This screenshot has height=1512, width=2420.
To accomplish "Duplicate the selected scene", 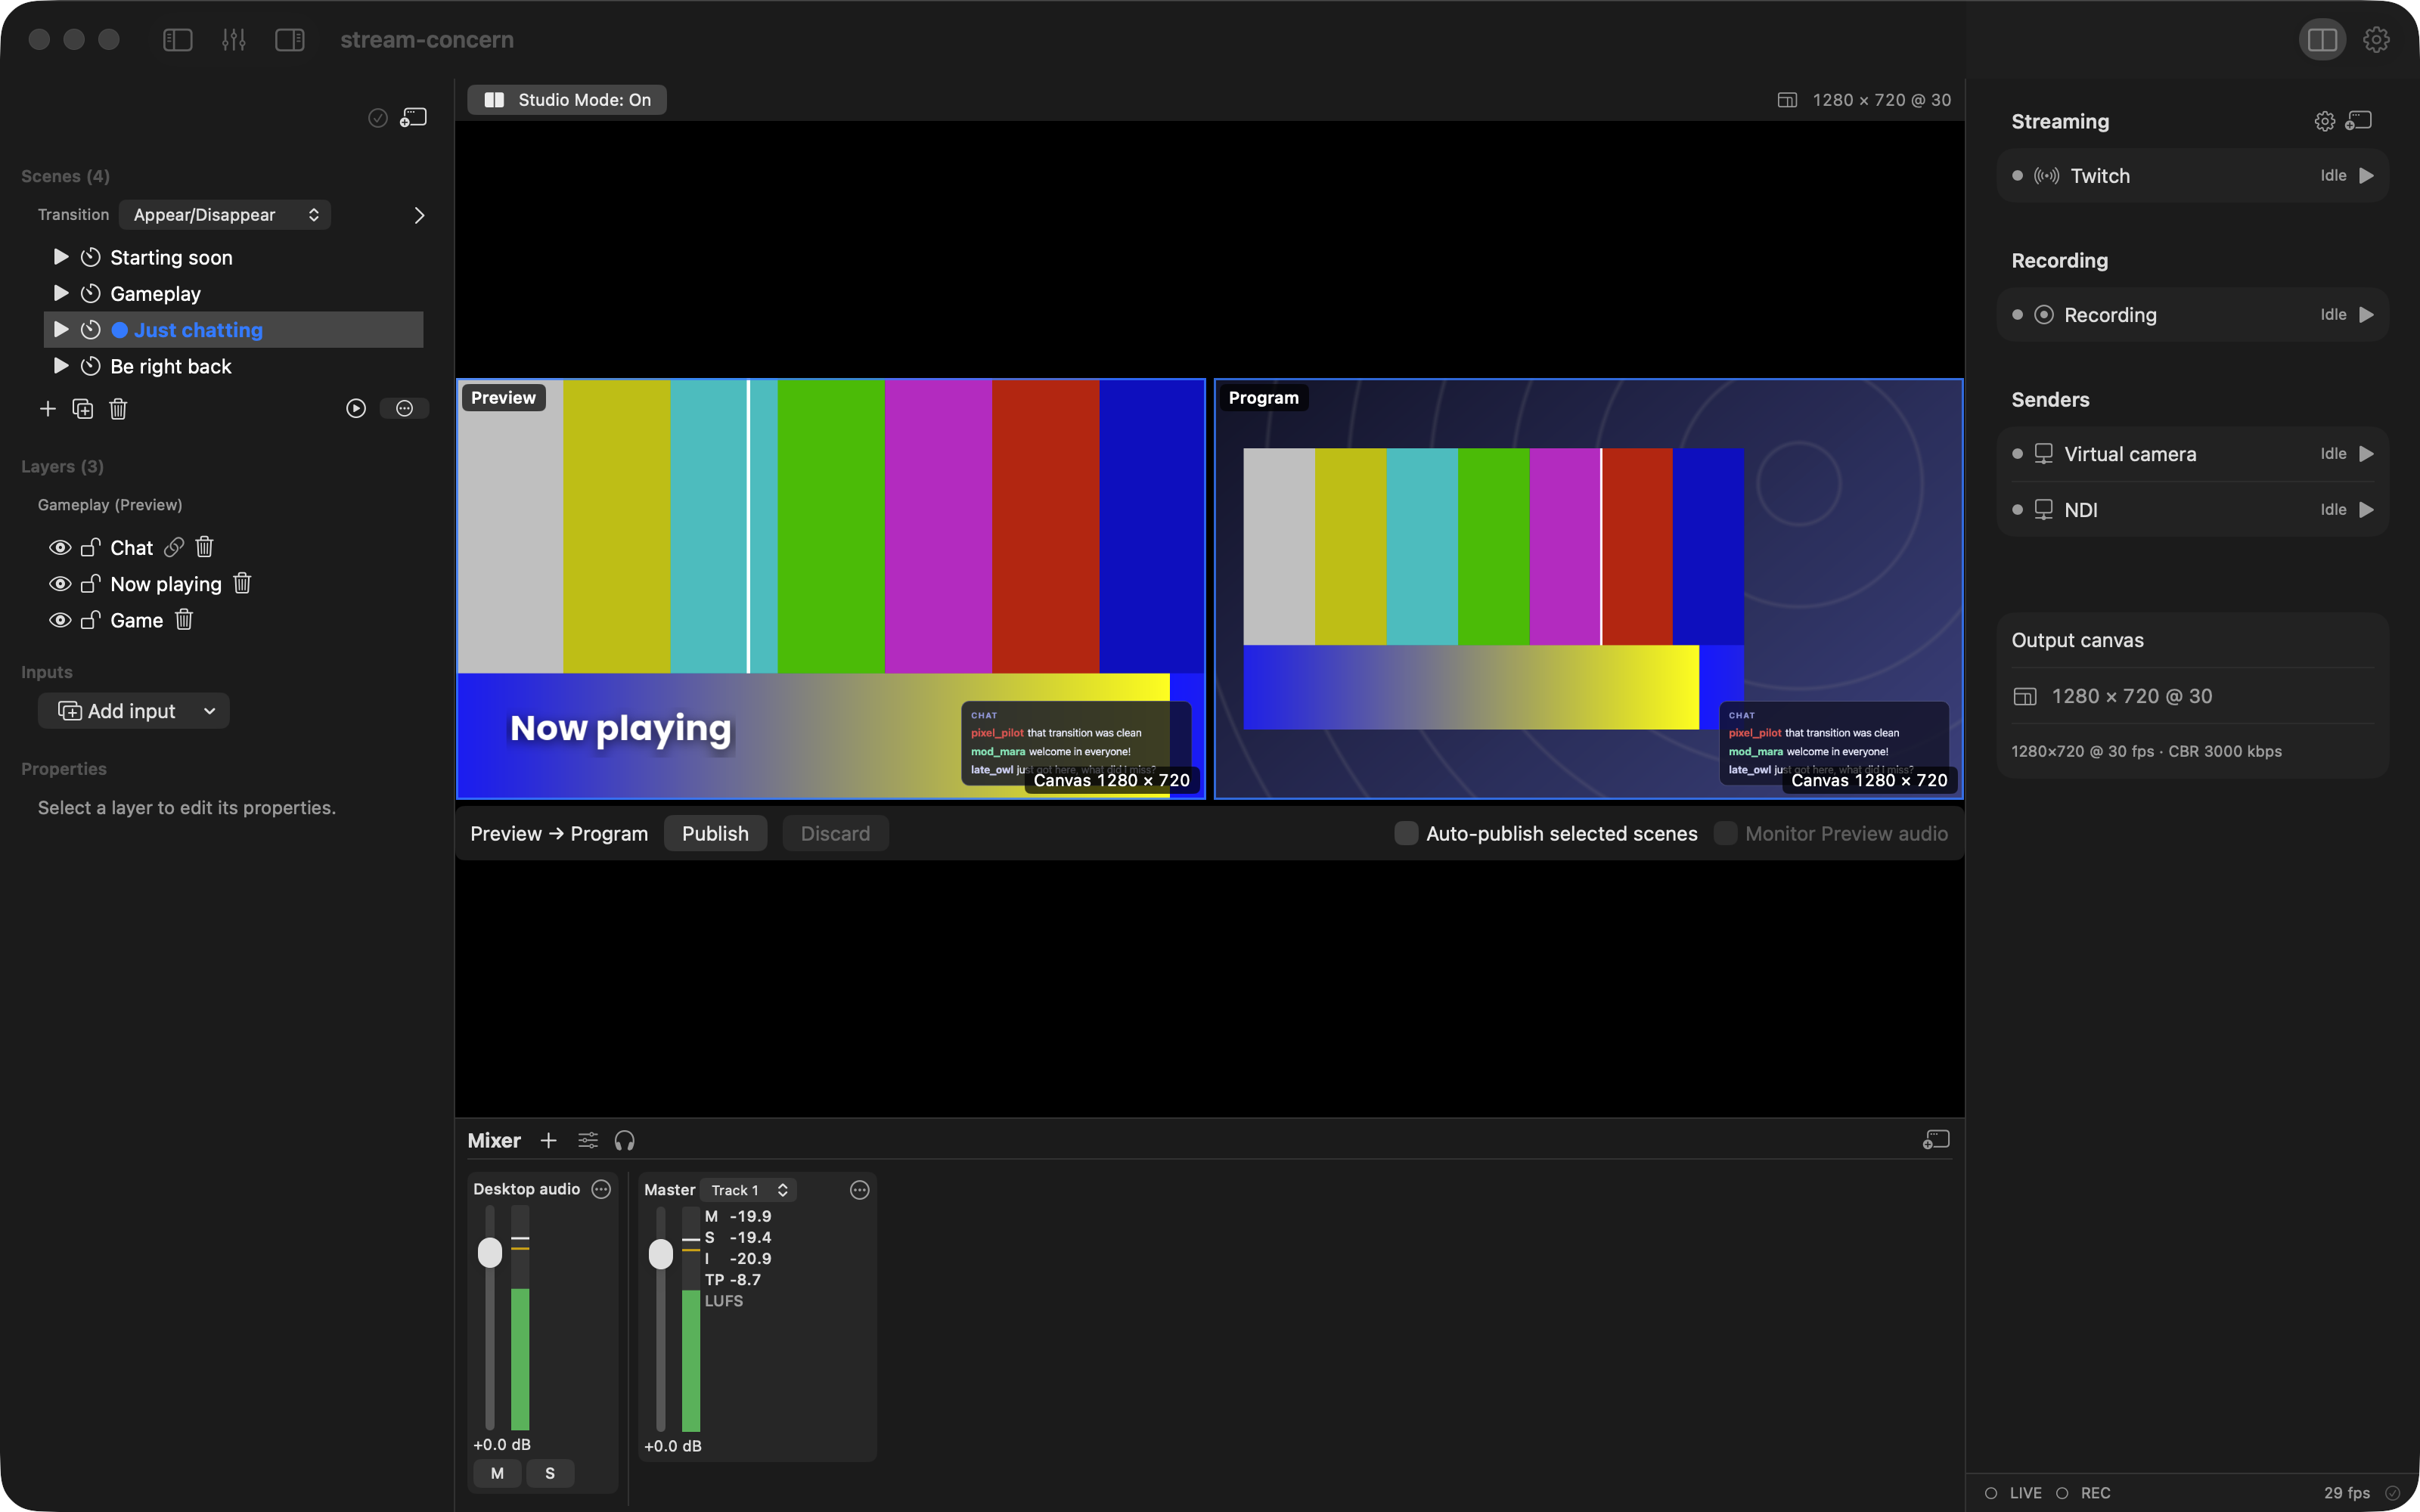I will click(x=83, y=408).
